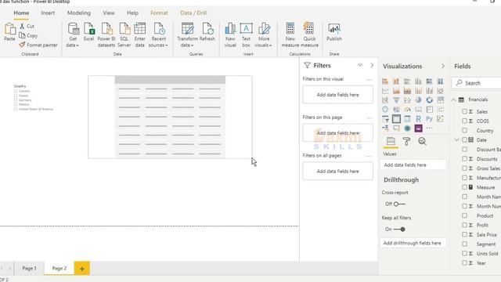Open the View ribbon tab
The height and width of the screenshot is (282, 501).
[109, 13]
